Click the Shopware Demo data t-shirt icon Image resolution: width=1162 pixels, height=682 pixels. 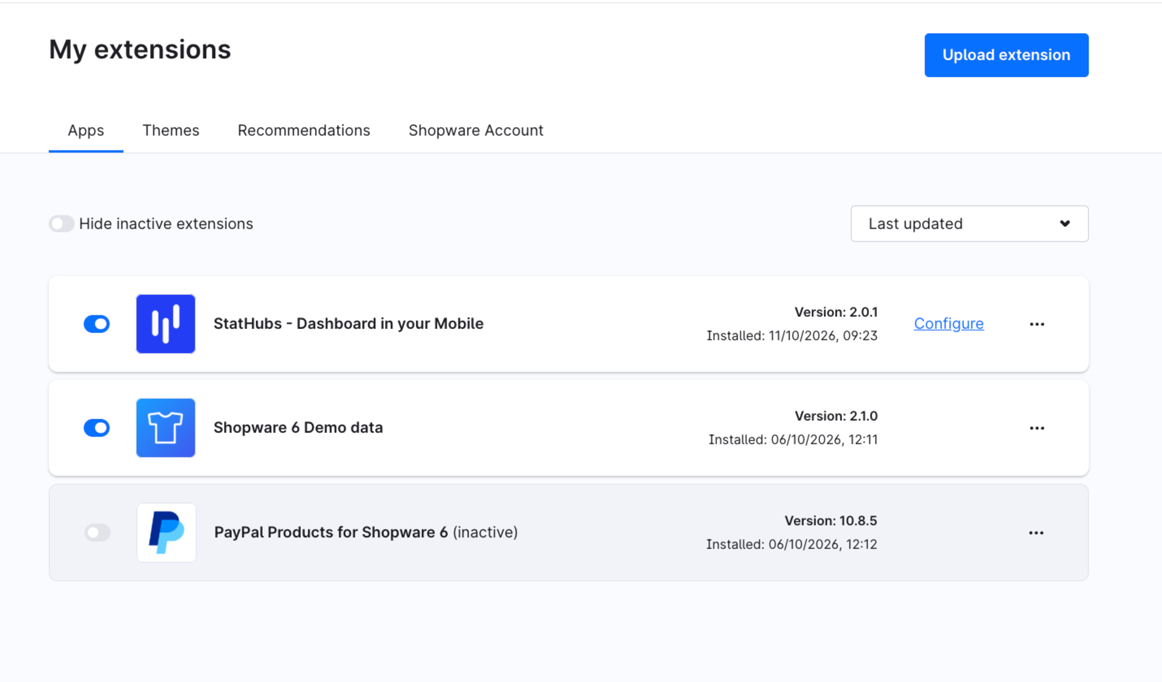pyautogui.click(x=165, y=427)
